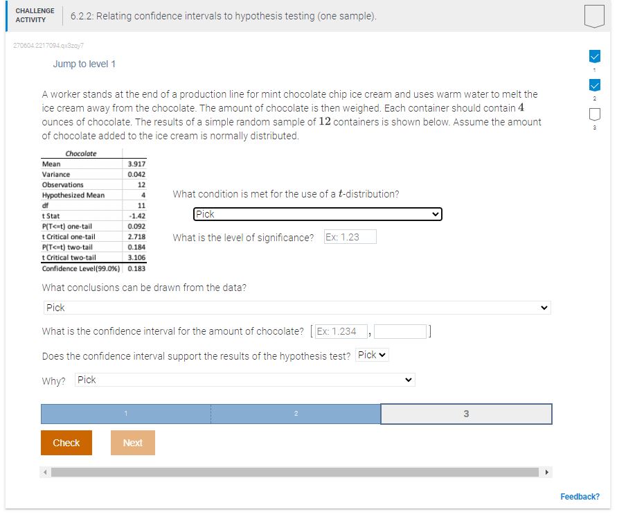626x519 pixels.
Task: Click the Check button
Action: tap(66, 442)
